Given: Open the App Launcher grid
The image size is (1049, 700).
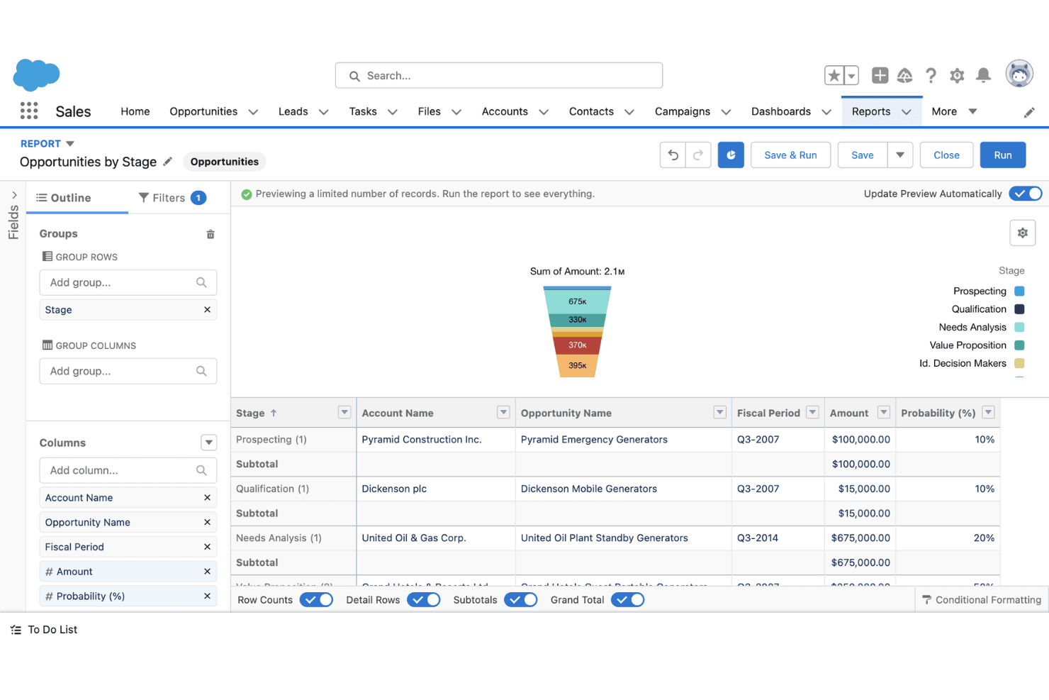Looking at the screenshot, I should [29, 111].
